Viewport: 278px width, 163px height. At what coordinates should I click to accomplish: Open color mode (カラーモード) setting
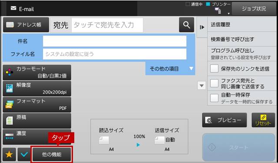point(37,72)
